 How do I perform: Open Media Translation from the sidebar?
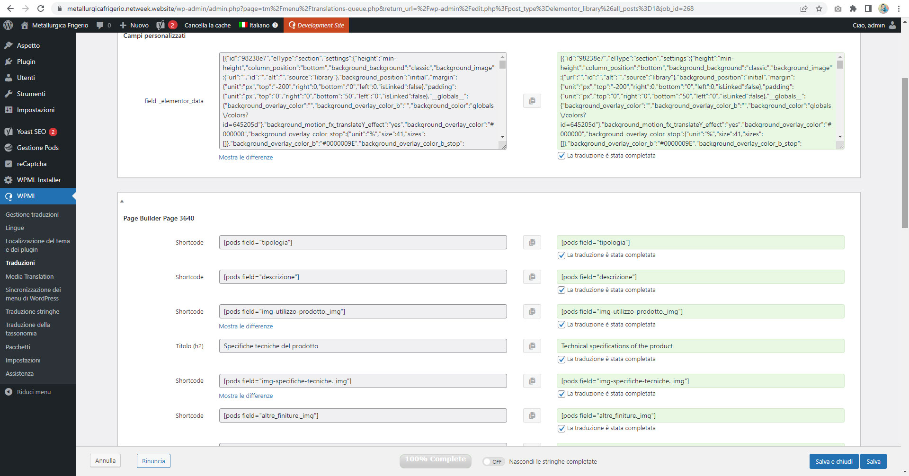pos(30,276)
